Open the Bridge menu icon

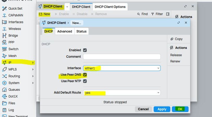4,36
